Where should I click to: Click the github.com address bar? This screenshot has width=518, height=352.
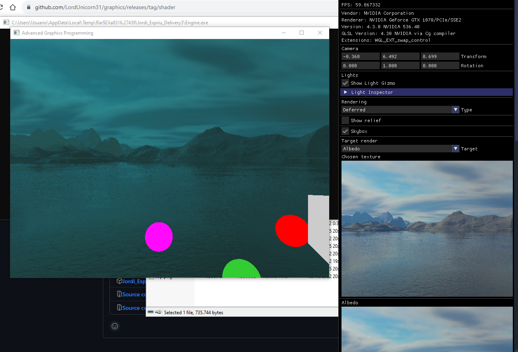pos(179,8)
